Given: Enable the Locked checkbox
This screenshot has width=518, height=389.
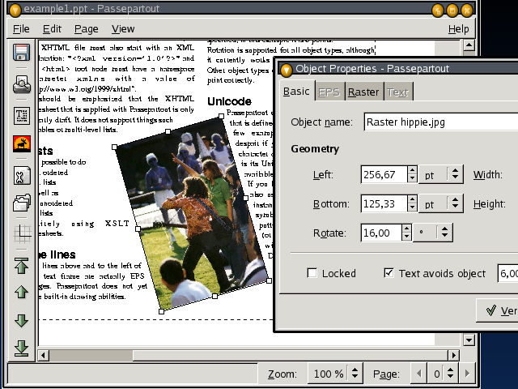Looking at the screenshot, I should coord(312,273).
